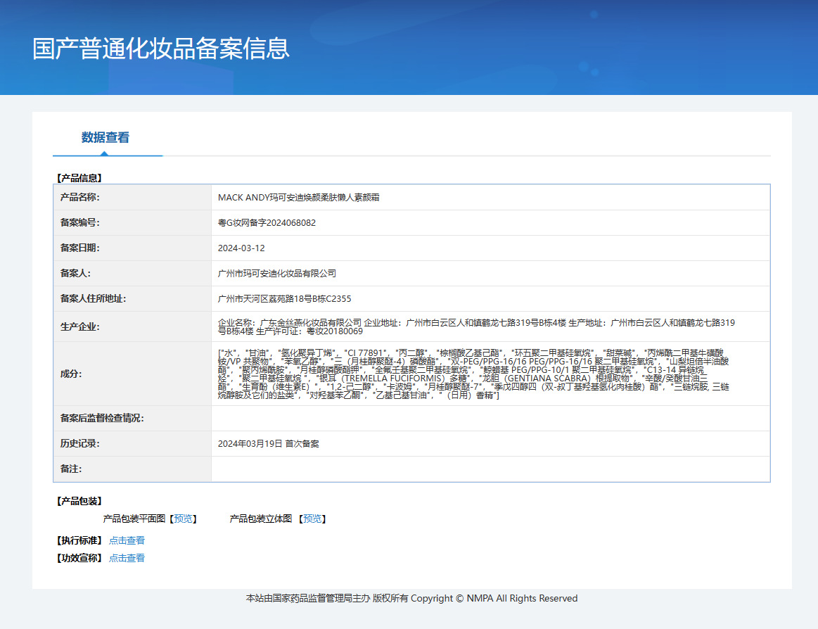Viewport: 818px width, 629px height.
Task: Click the 【功效宣称】 heading
Action: click(79, 558)
